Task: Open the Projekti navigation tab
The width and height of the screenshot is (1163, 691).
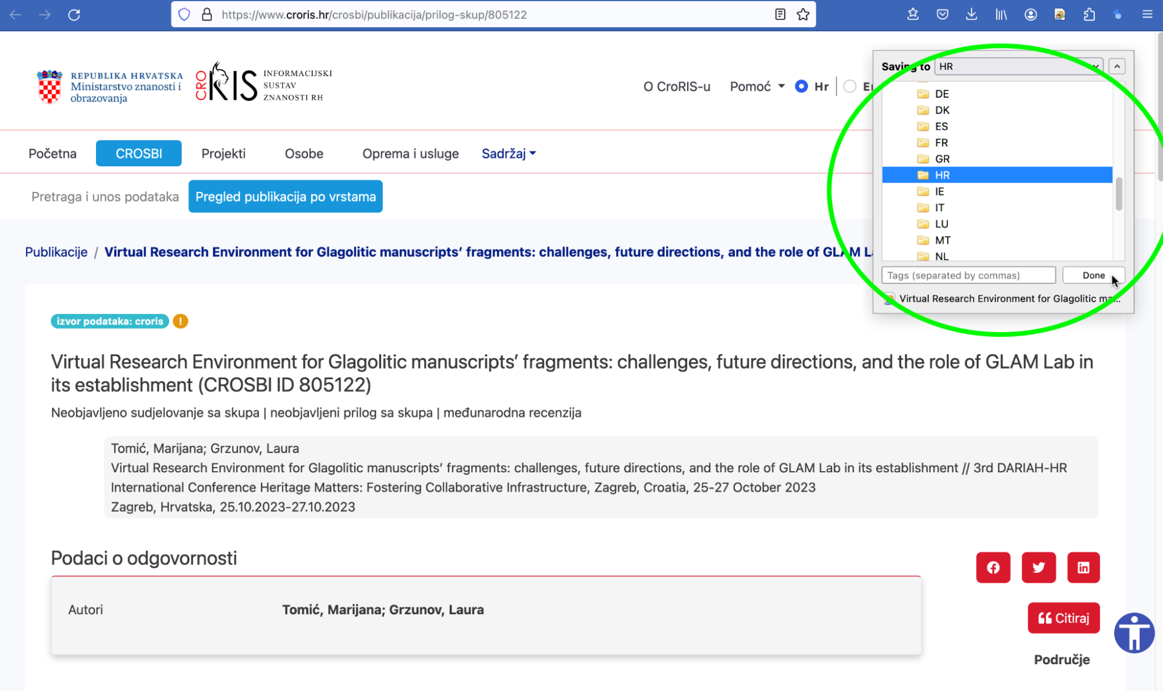Action: pos(223,154)
